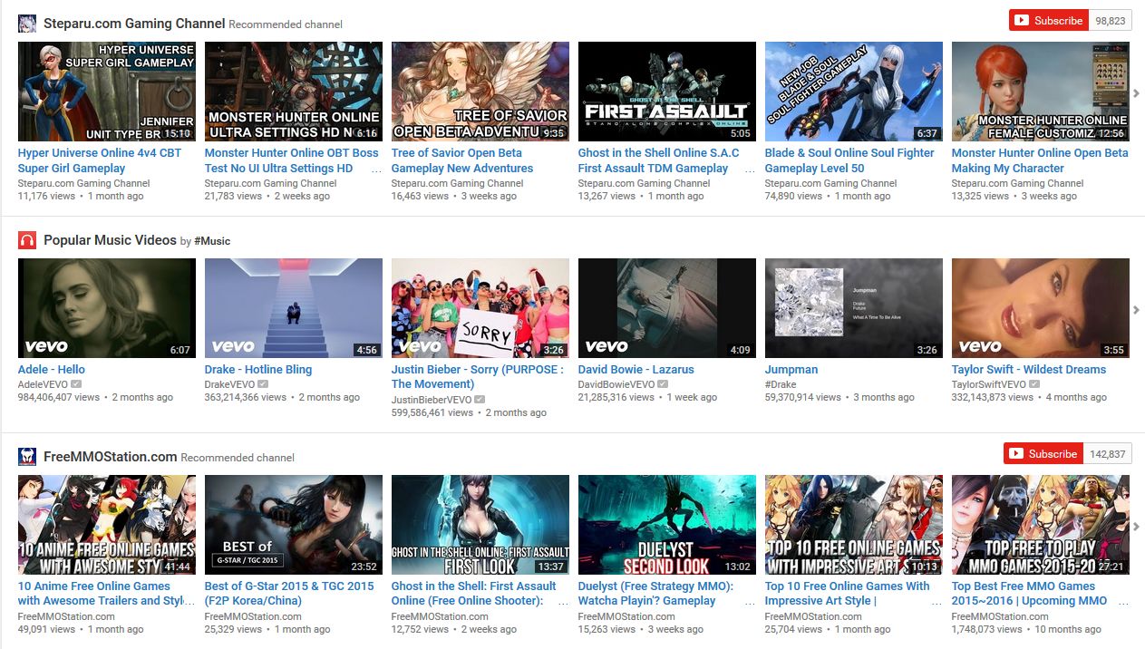The width and height of the screenshot is (1145, 649).
Task: Open Blade & Soul Online Soul Fighter title
Action: point(849,160)
